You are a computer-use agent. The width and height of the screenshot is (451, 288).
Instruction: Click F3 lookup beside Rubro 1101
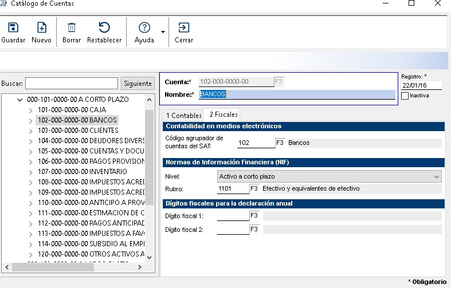click(254, 188)
